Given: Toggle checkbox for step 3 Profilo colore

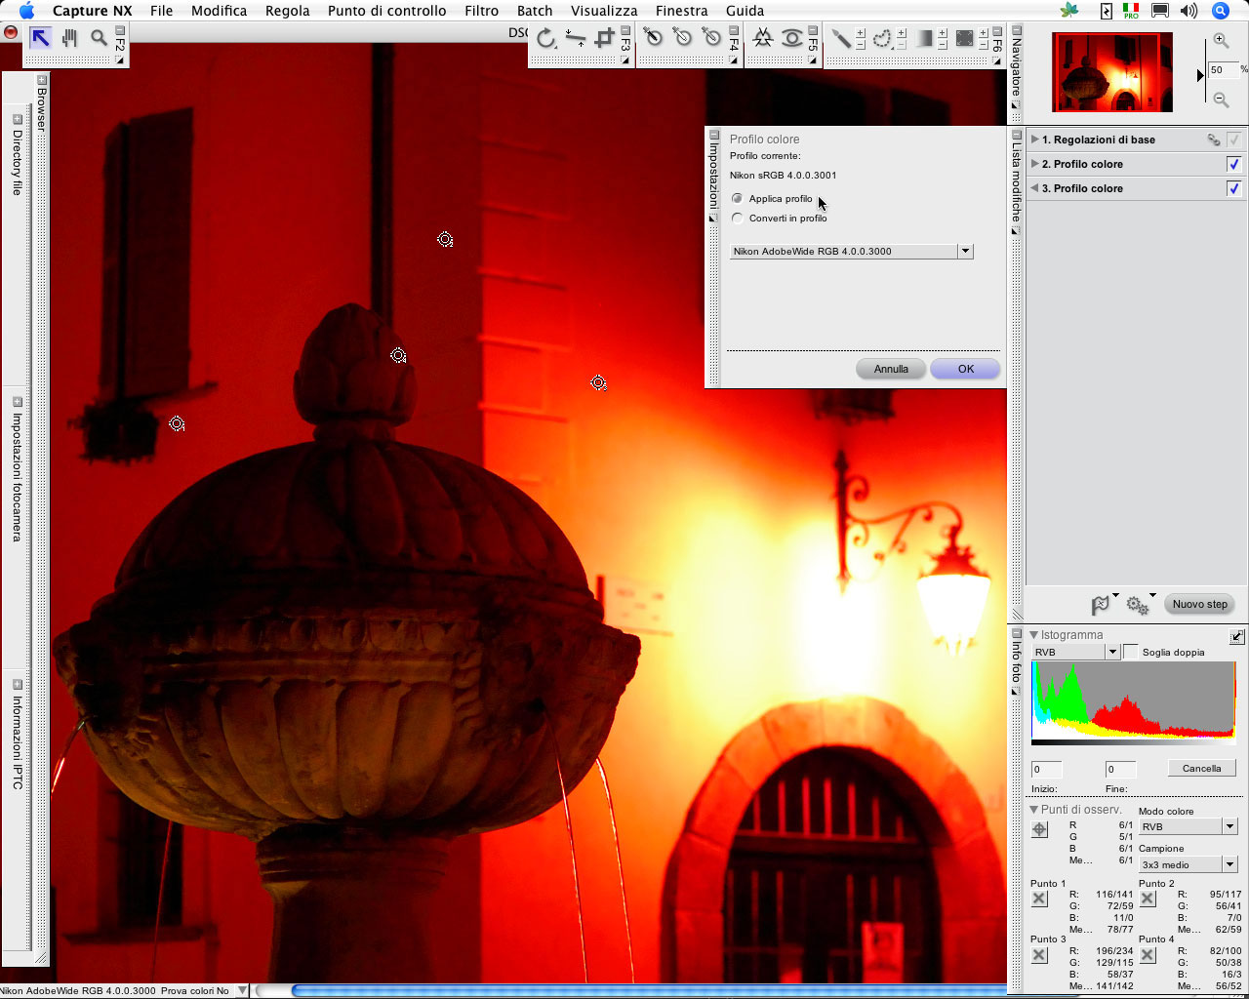Looking at the screenshot, I should click(1233, 188).
